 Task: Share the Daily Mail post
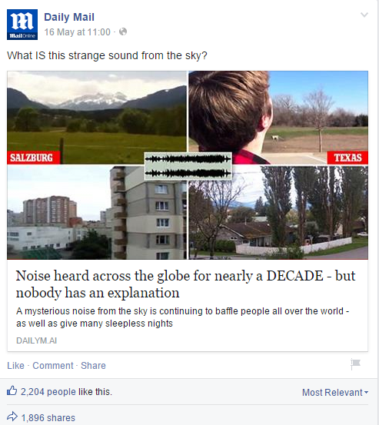(x=93, y=365)
